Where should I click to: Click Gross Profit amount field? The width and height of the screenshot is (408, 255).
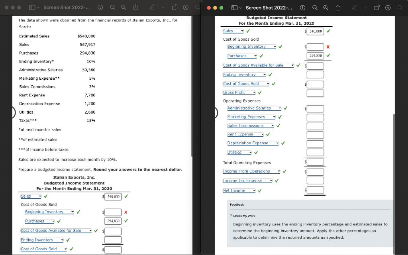[315, 93]
